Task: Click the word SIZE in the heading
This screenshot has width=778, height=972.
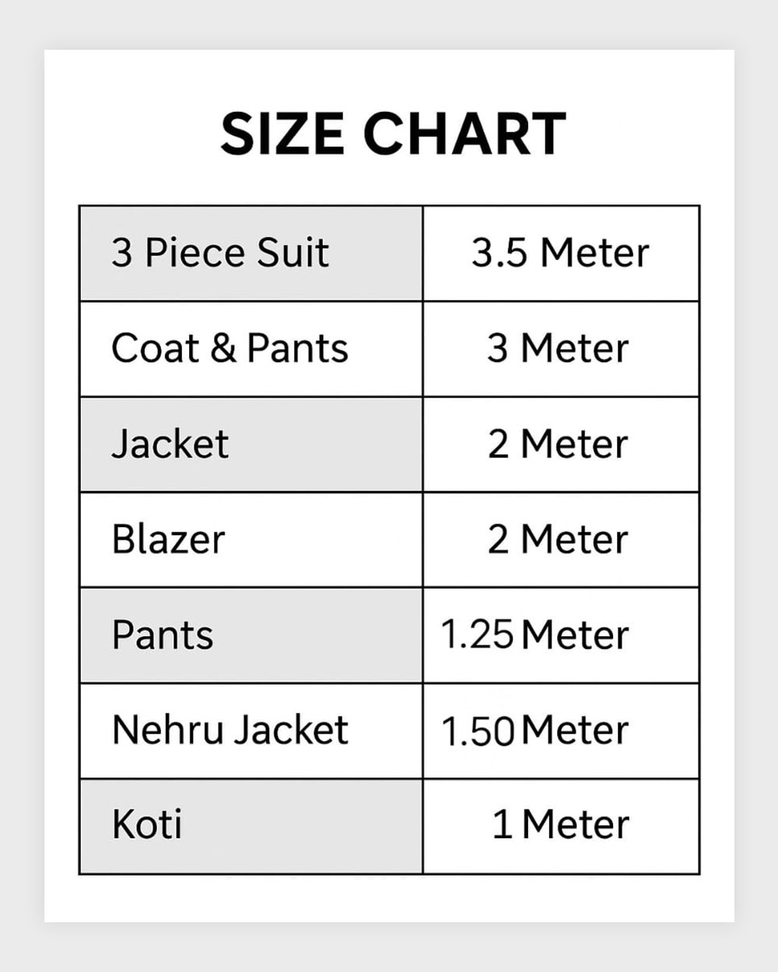Action: click(282, 134)
